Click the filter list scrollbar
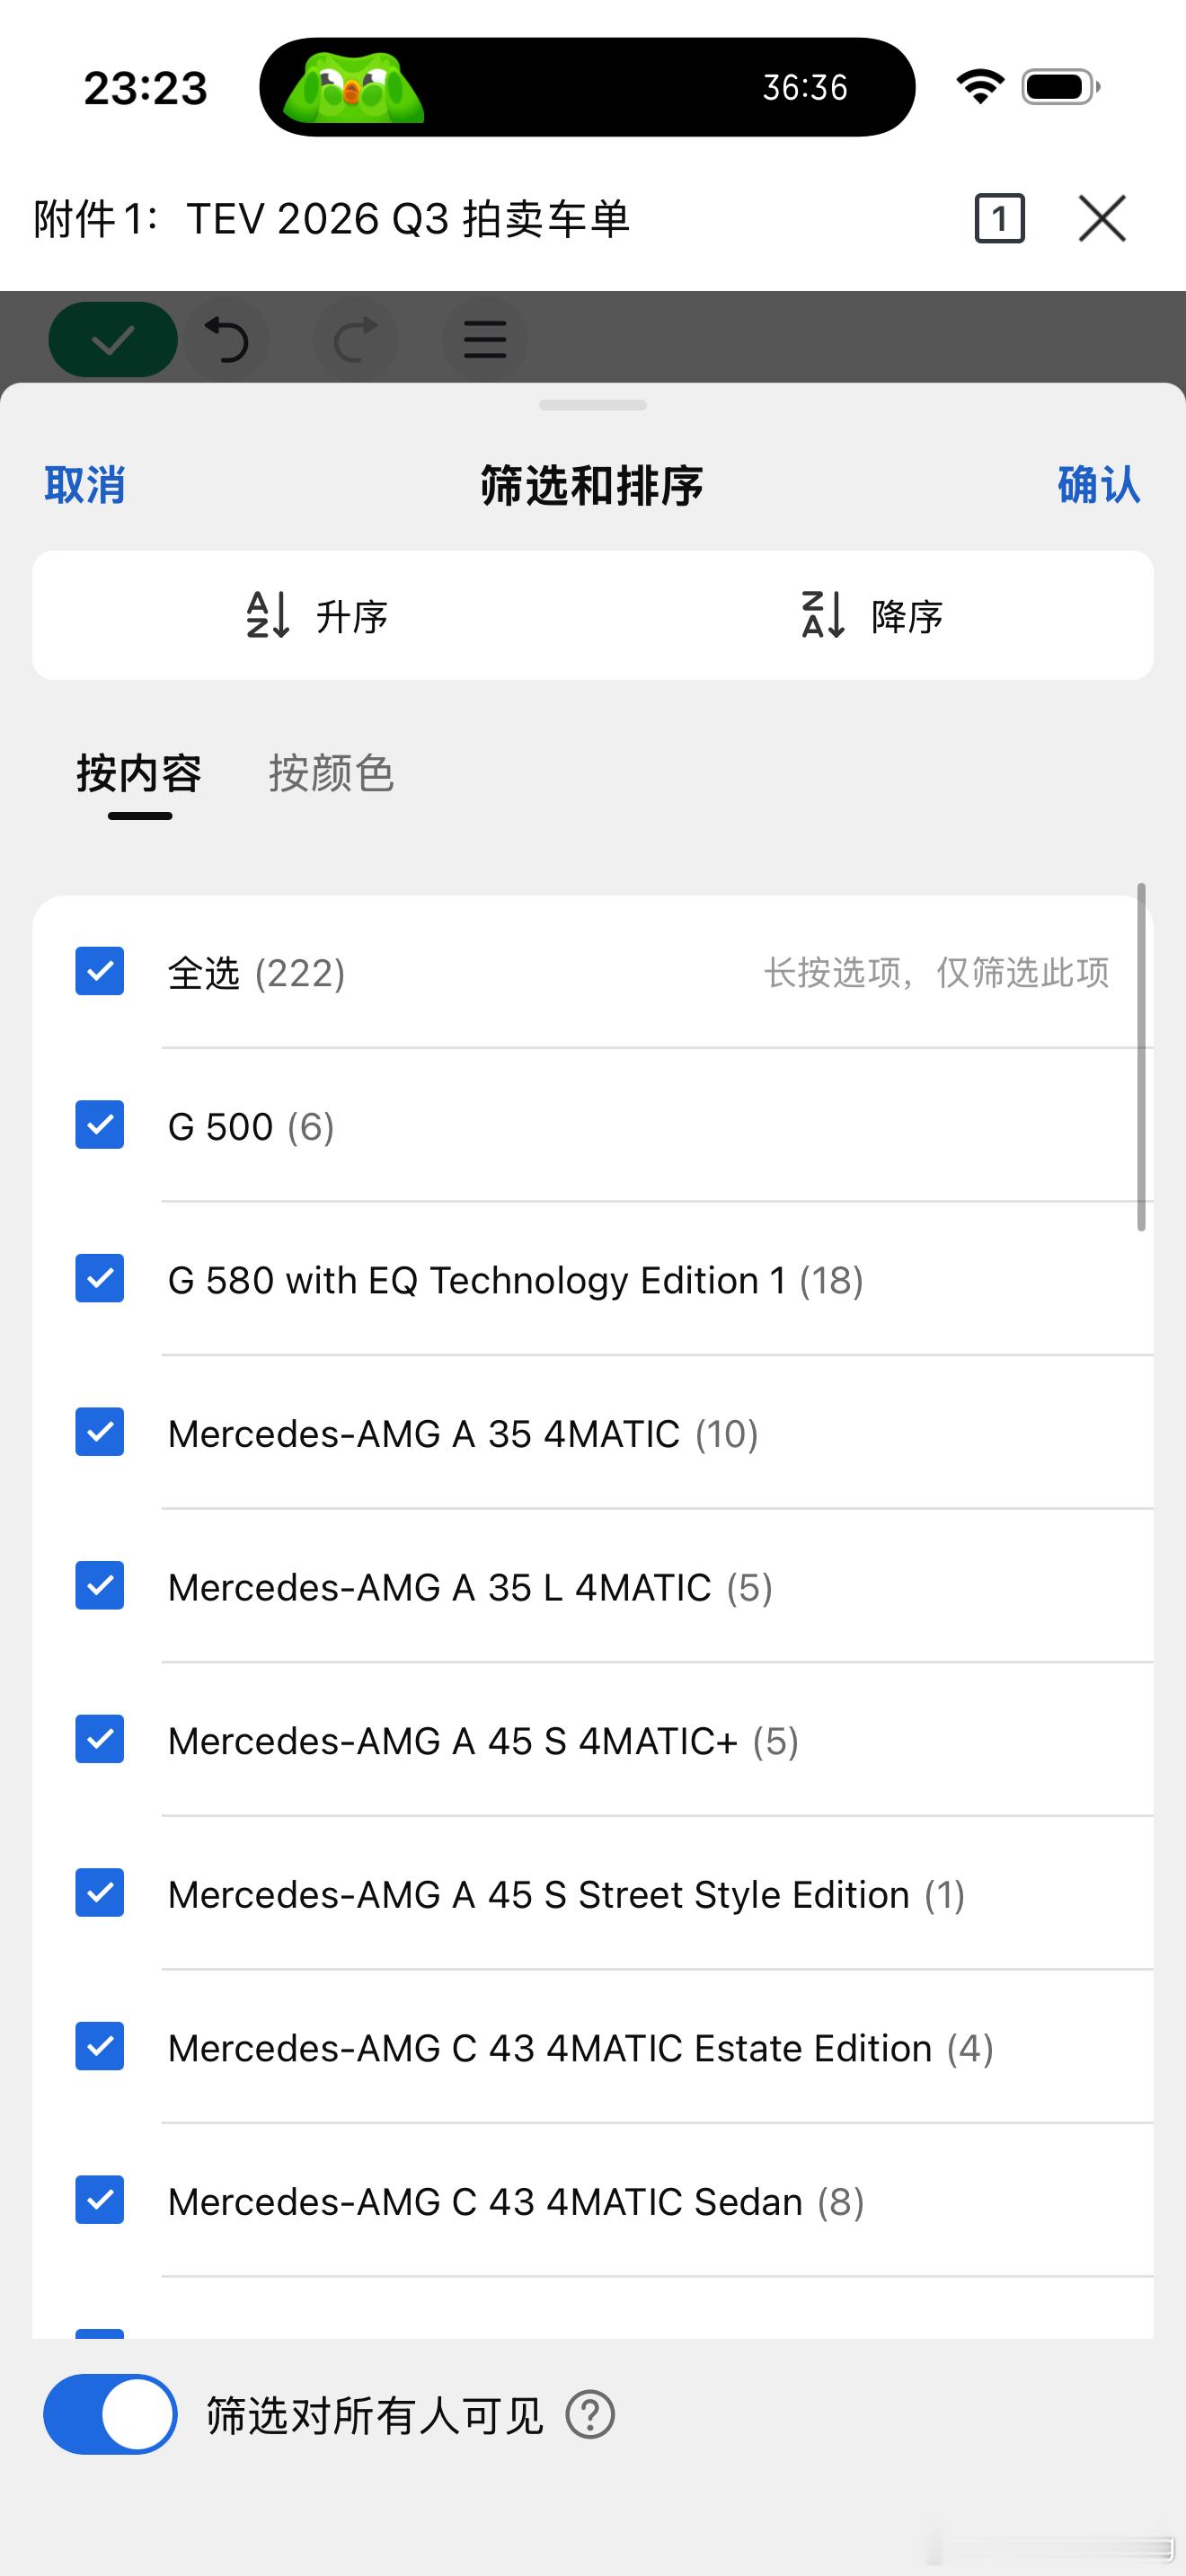This screenshot has height=2576, width=1186. [1141, 1057]
